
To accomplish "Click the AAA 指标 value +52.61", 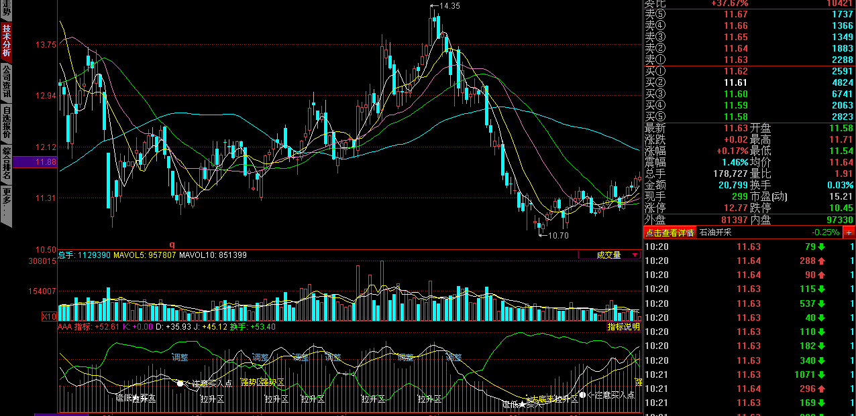I will point(107,327).
